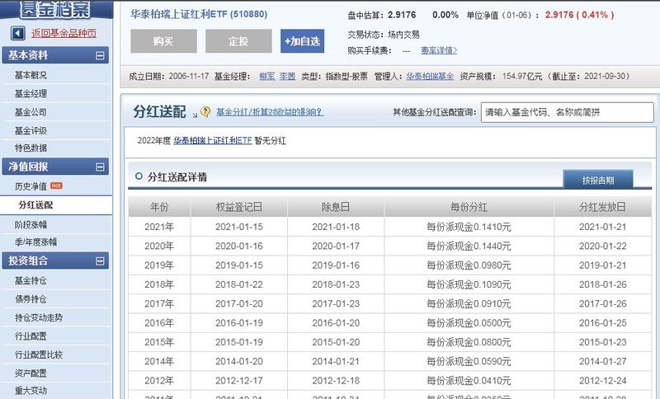Click the 分红发放日 column header

(602, 207)
